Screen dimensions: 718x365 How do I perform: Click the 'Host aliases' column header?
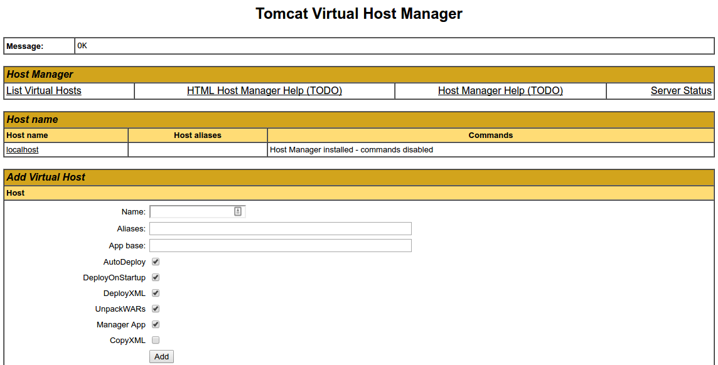pos(198,135)
